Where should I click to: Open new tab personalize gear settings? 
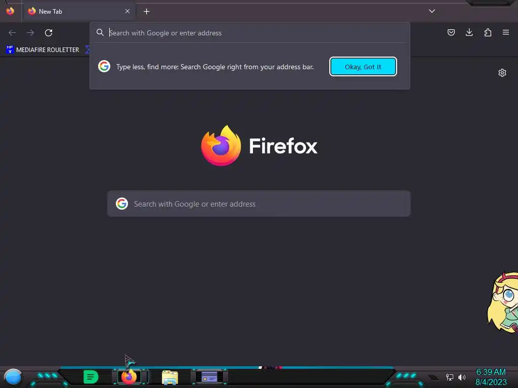pyautogui.click(x=502, y=73)
